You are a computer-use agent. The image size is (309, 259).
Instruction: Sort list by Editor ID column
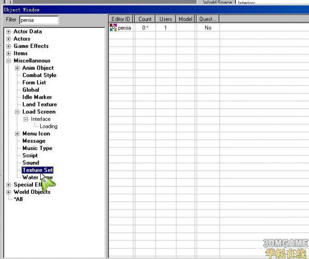pos(121,19)
